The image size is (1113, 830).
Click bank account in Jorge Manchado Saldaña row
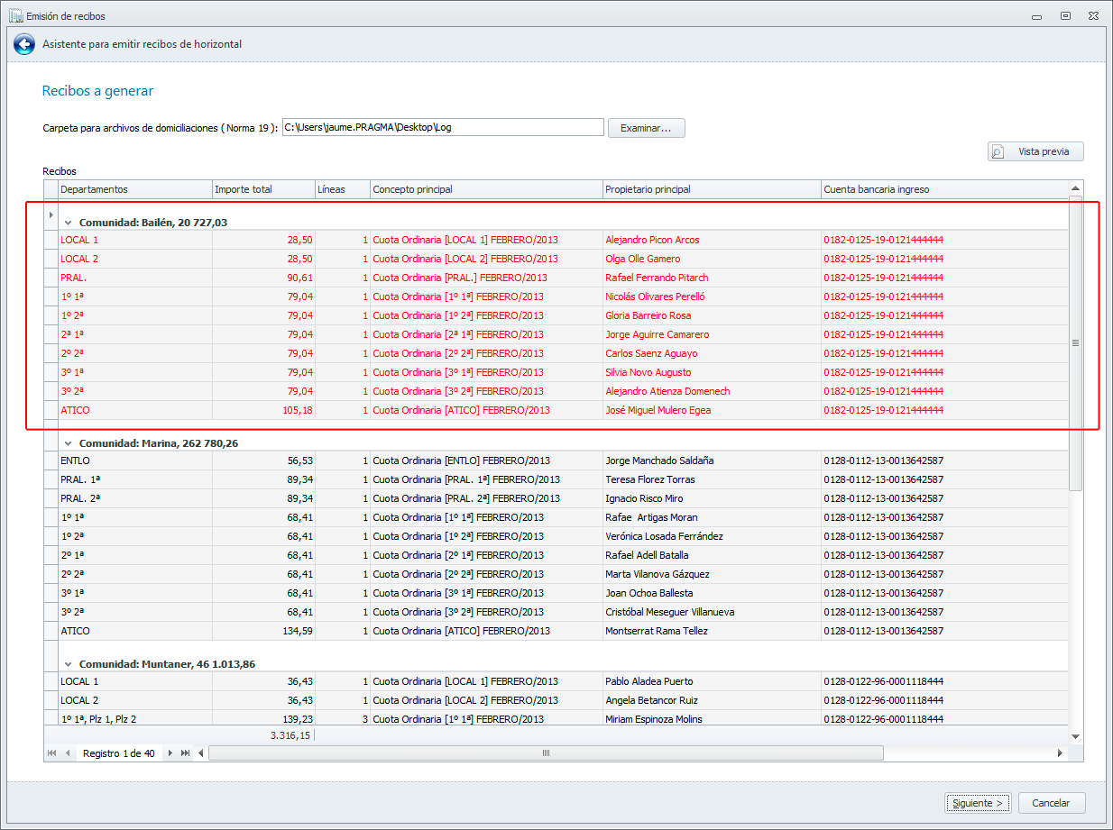click(883, 461)
